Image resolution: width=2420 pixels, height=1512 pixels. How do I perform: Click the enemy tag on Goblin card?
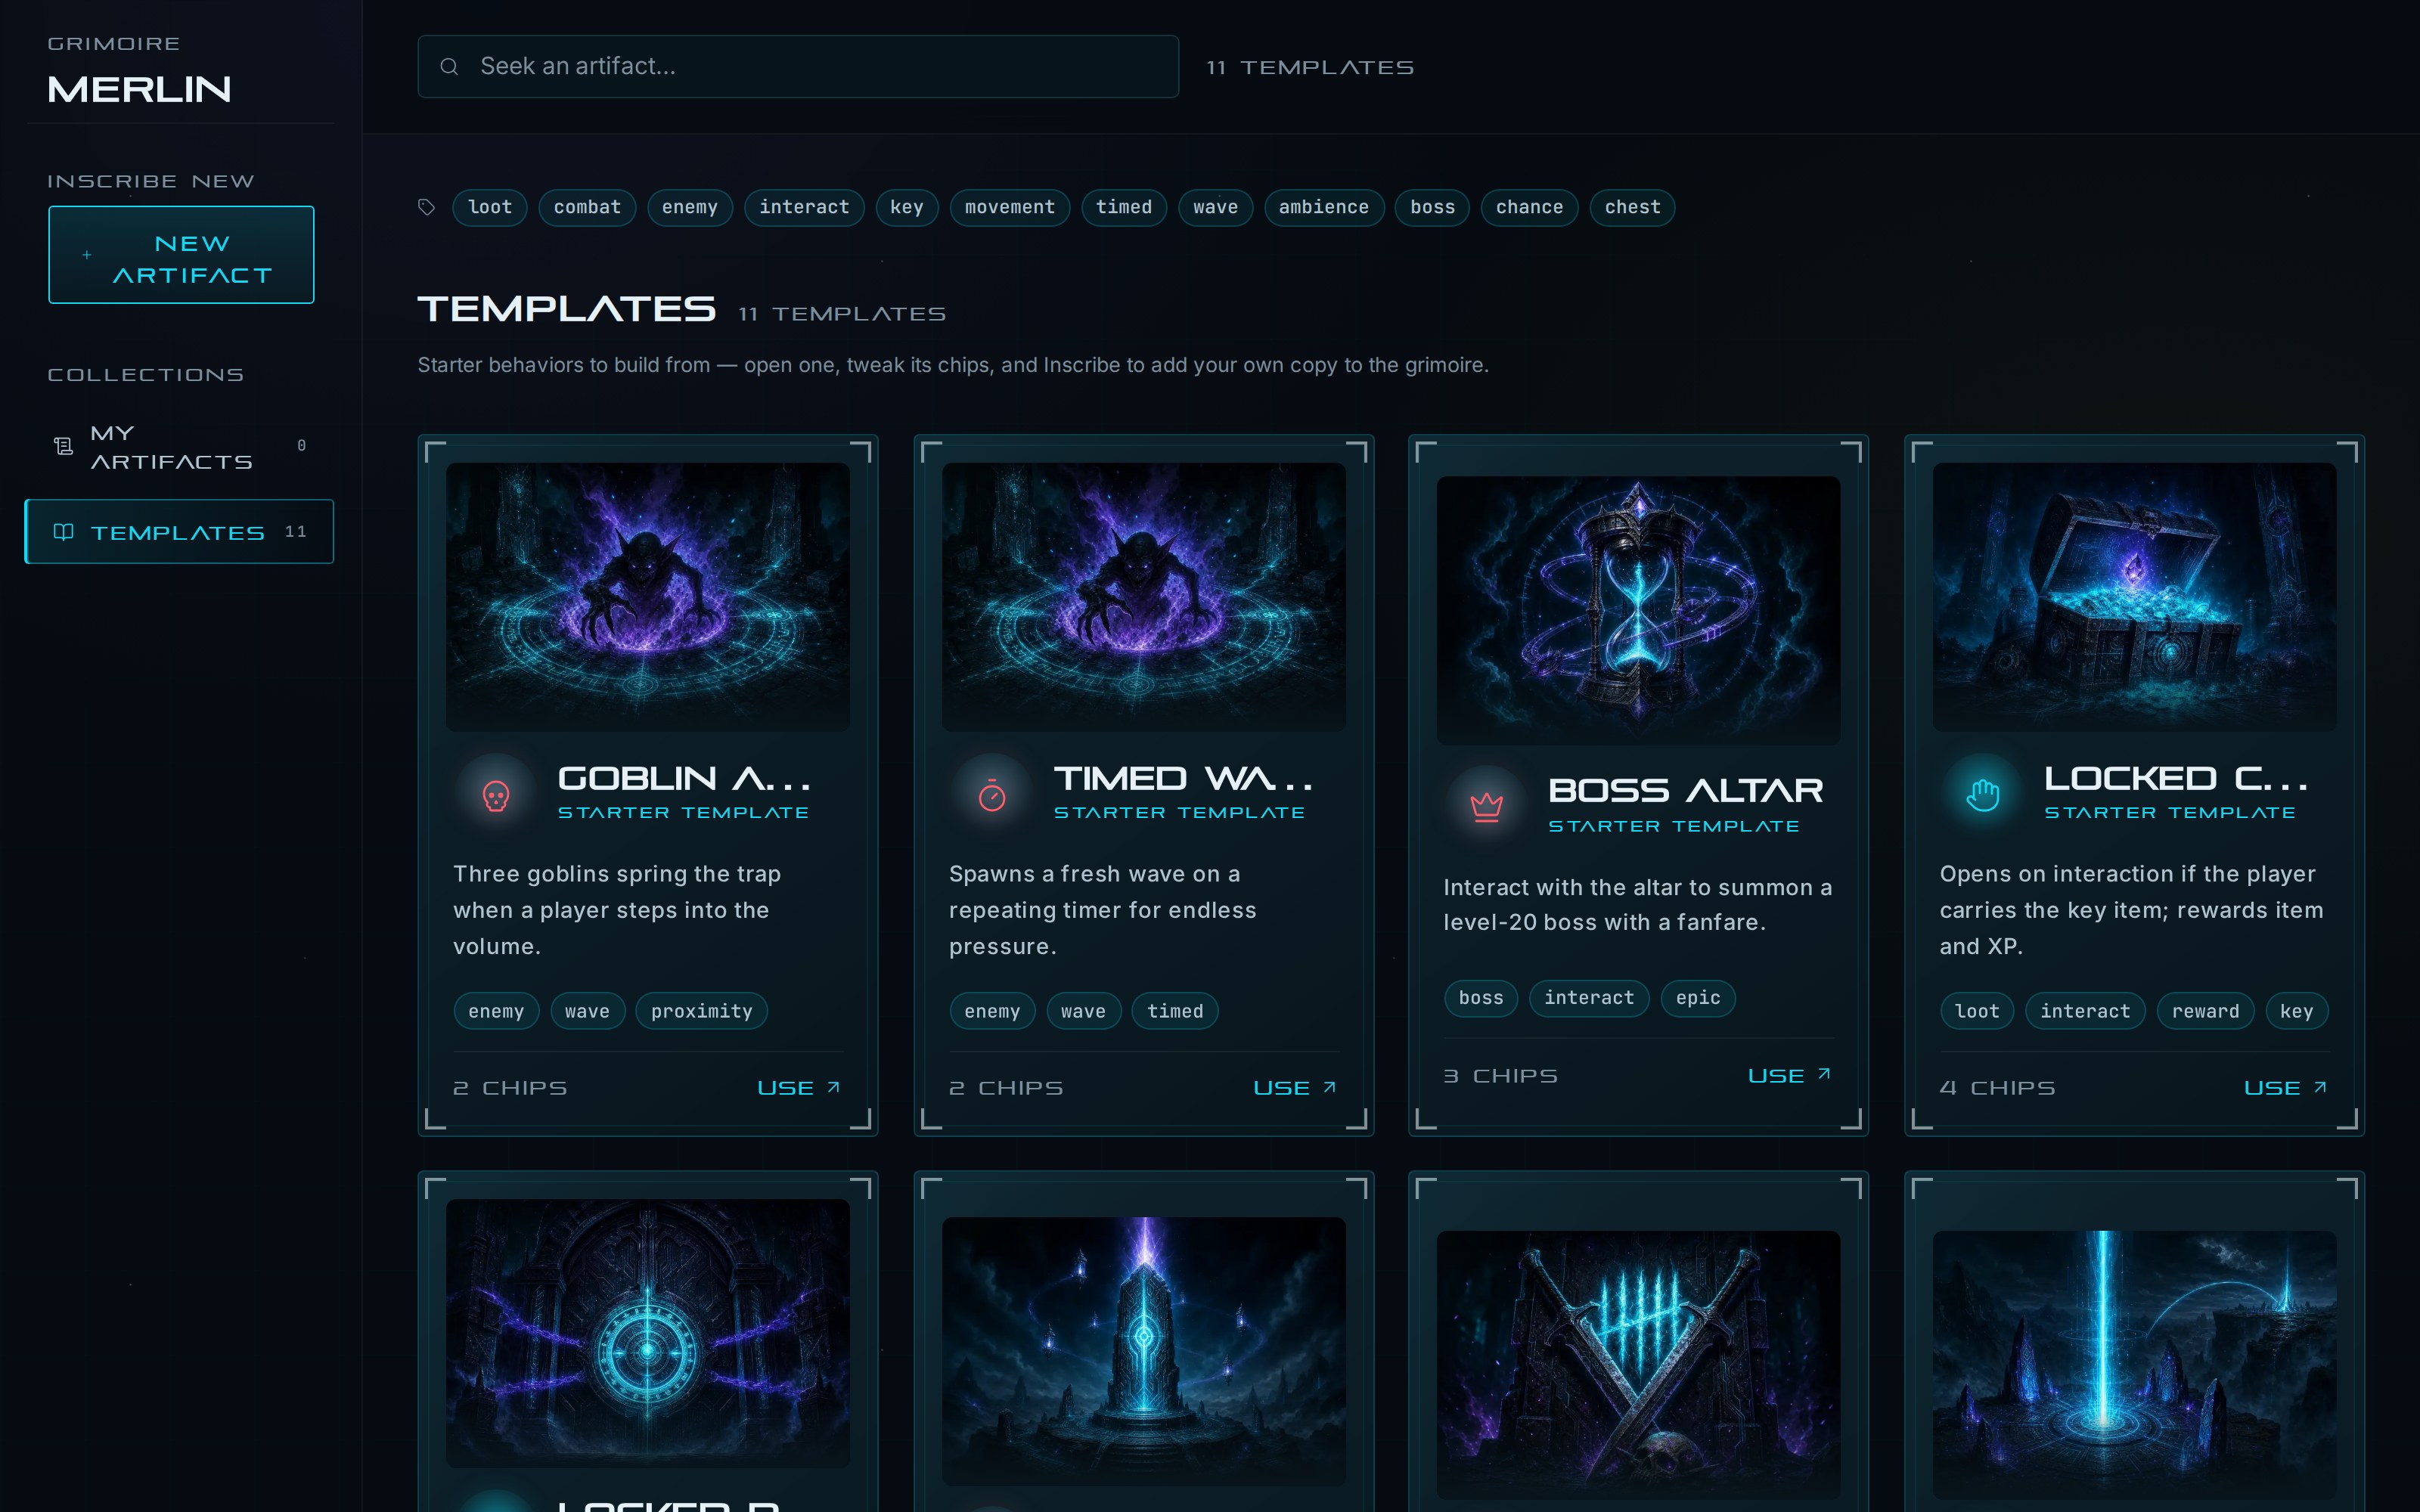[x=496, y=1011]
